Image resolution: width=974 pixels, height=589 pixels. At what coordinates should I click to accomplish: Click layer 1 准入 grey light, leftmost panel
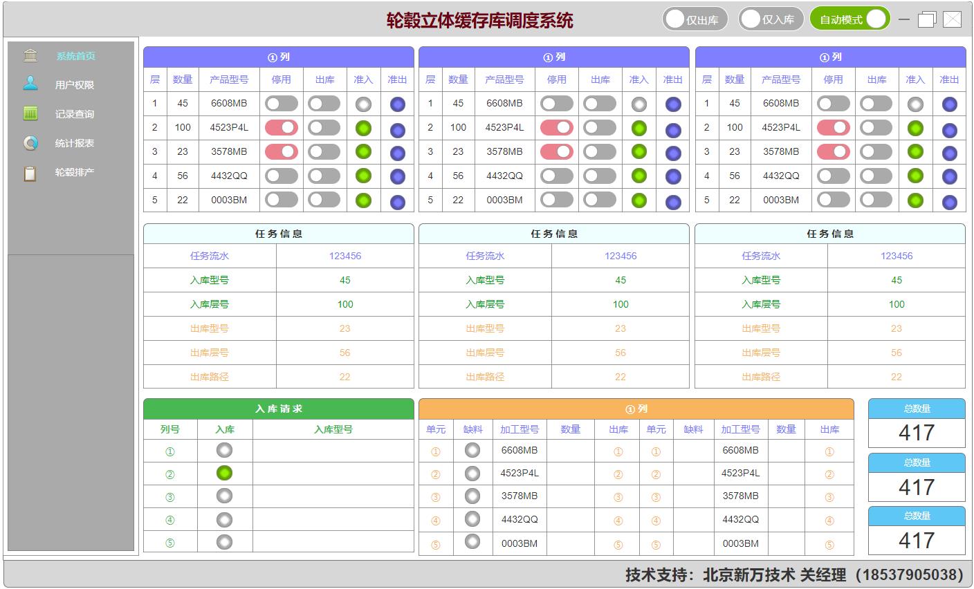(x=363, y=104)
